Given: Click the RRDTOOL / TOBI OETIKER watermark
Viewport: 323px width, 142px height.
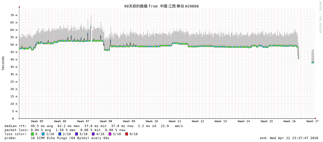Looking at the screenshot, I should (x=320, y=17).
